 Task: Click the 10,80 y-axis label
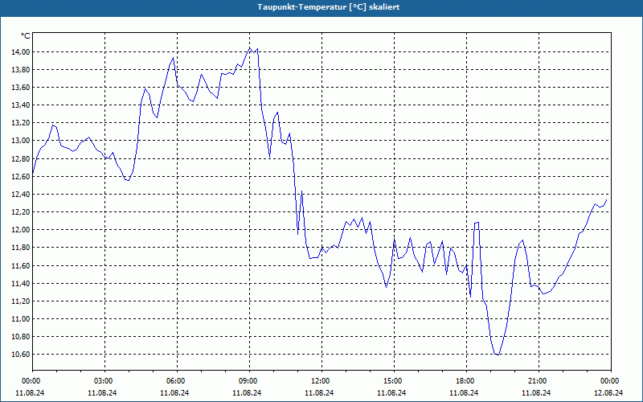[x=23, y=336]
